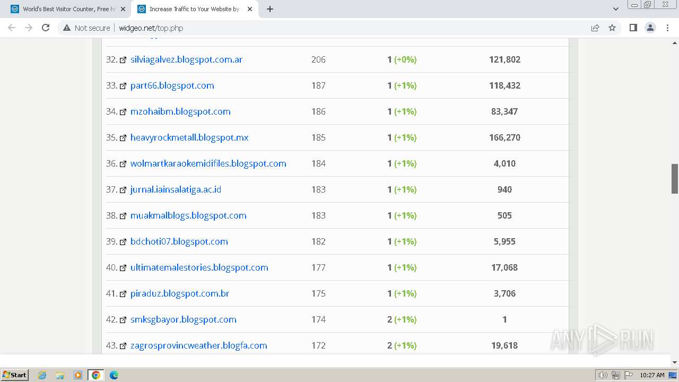Open Chrome three-dot menu
679x382 pixels.
667,28
